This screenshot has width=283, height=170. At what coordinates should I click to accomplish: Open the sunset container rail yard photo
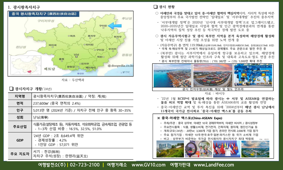click(213, 76)
